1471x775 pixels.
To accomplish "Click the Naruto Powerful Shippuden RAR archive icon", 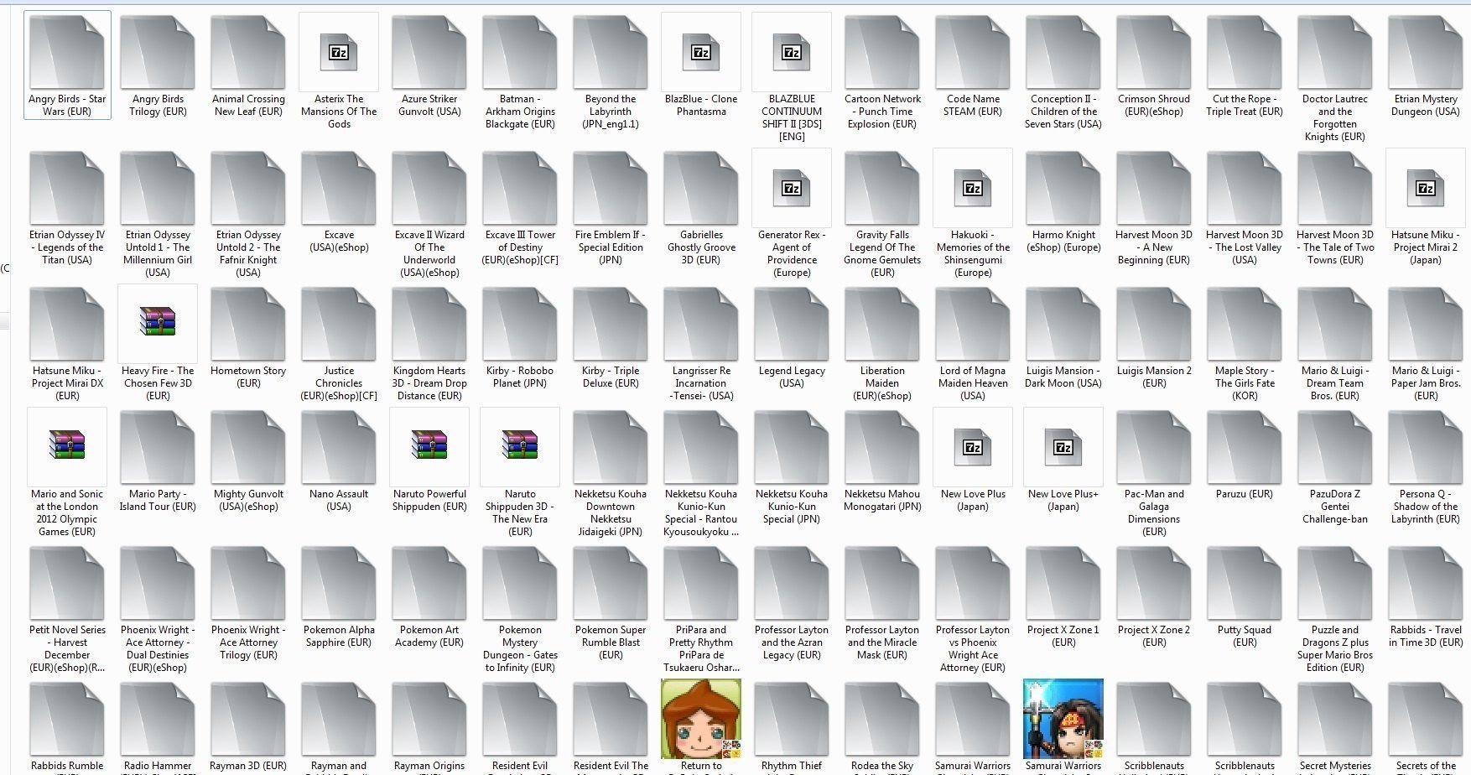I will tap(429, 447).
